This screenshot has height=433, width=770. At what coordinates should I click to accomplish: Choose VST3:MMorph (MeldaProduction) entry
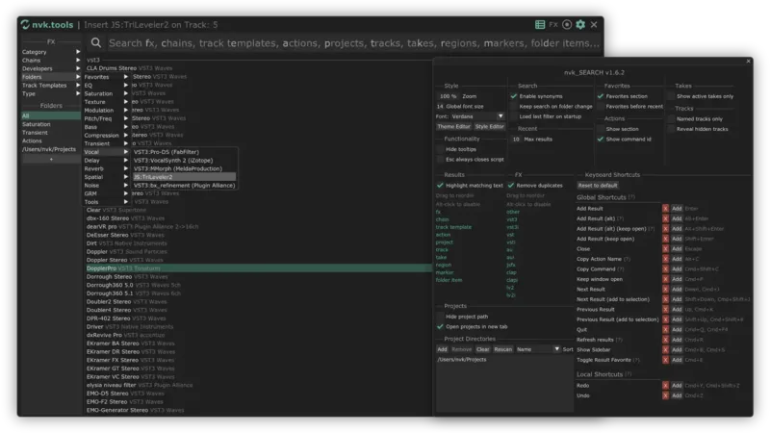184,168
